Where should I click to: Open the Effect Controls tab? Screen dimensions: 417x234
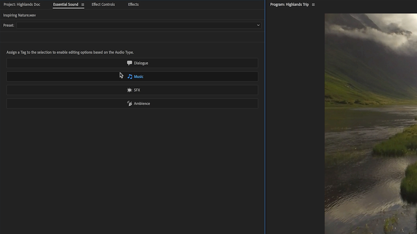[x=103, y=5]
